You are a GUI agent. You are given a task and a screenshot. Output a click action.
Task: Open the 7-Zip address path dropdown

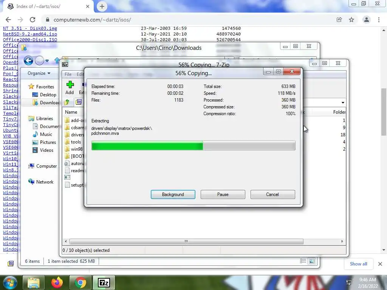343,103
